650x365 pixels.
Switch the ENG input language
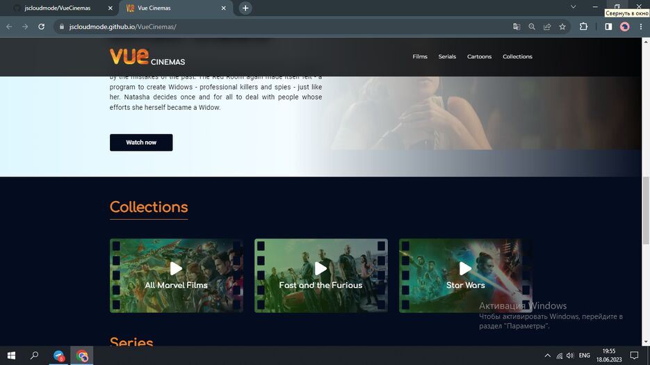585,355
